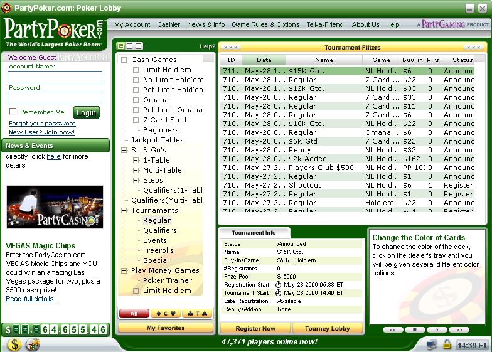Collapse the Tournaments tree node
492x352 pixels.
[x=124, y=210]
